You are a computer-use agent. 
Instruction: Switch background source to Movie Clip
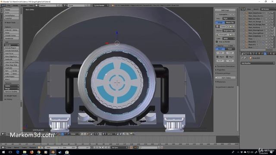pos(230,22)
